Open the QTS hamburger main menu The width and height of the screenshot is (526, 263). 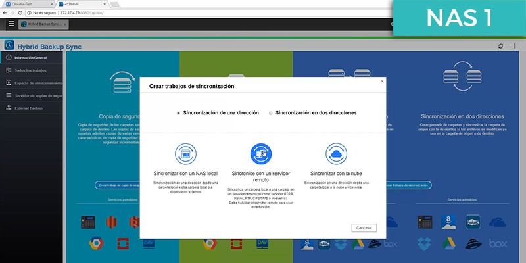pyautogui.click(x=11, y=24)
